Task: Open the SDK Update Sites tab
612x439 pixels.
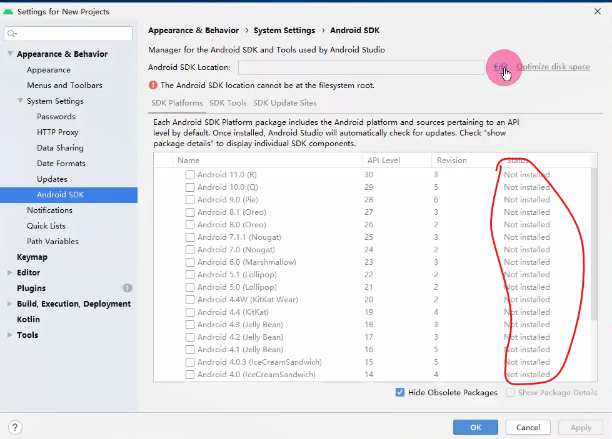Action: pos(285,103)
